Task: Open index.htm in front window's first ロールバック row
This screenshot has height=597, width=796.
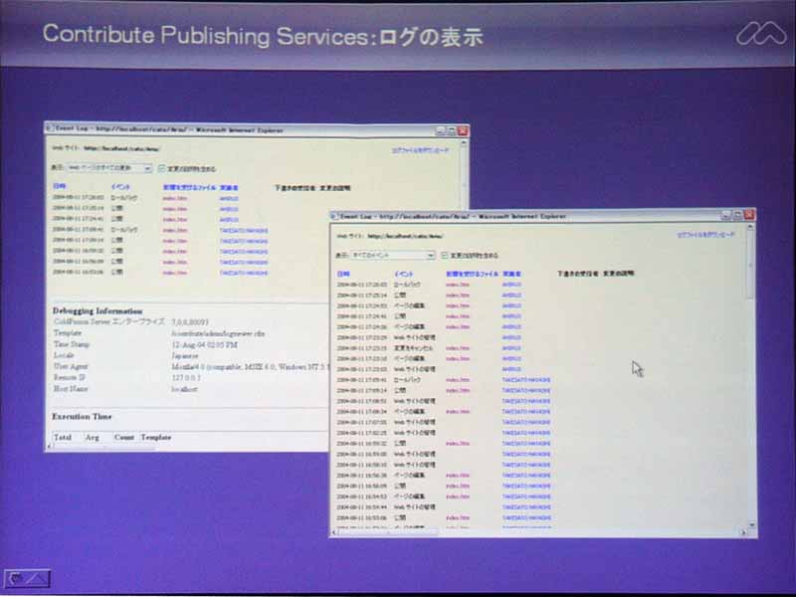Action: [x=458, y=285]
